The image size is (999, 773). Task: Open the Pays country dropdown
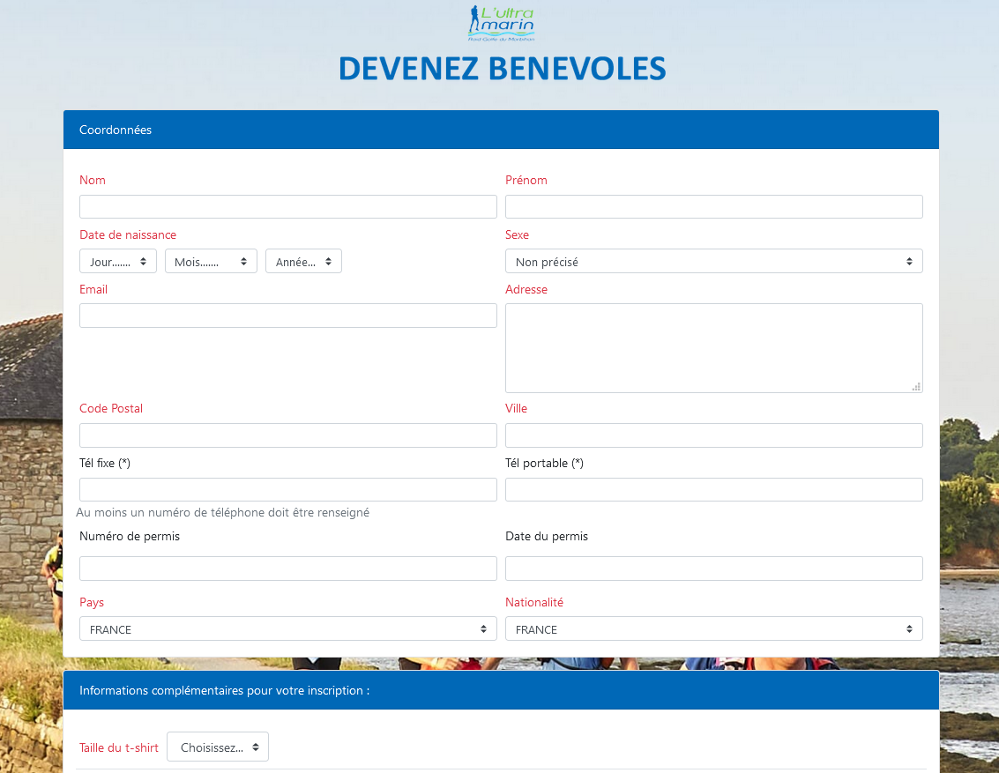pyautogui.click(x=287, y=628)
